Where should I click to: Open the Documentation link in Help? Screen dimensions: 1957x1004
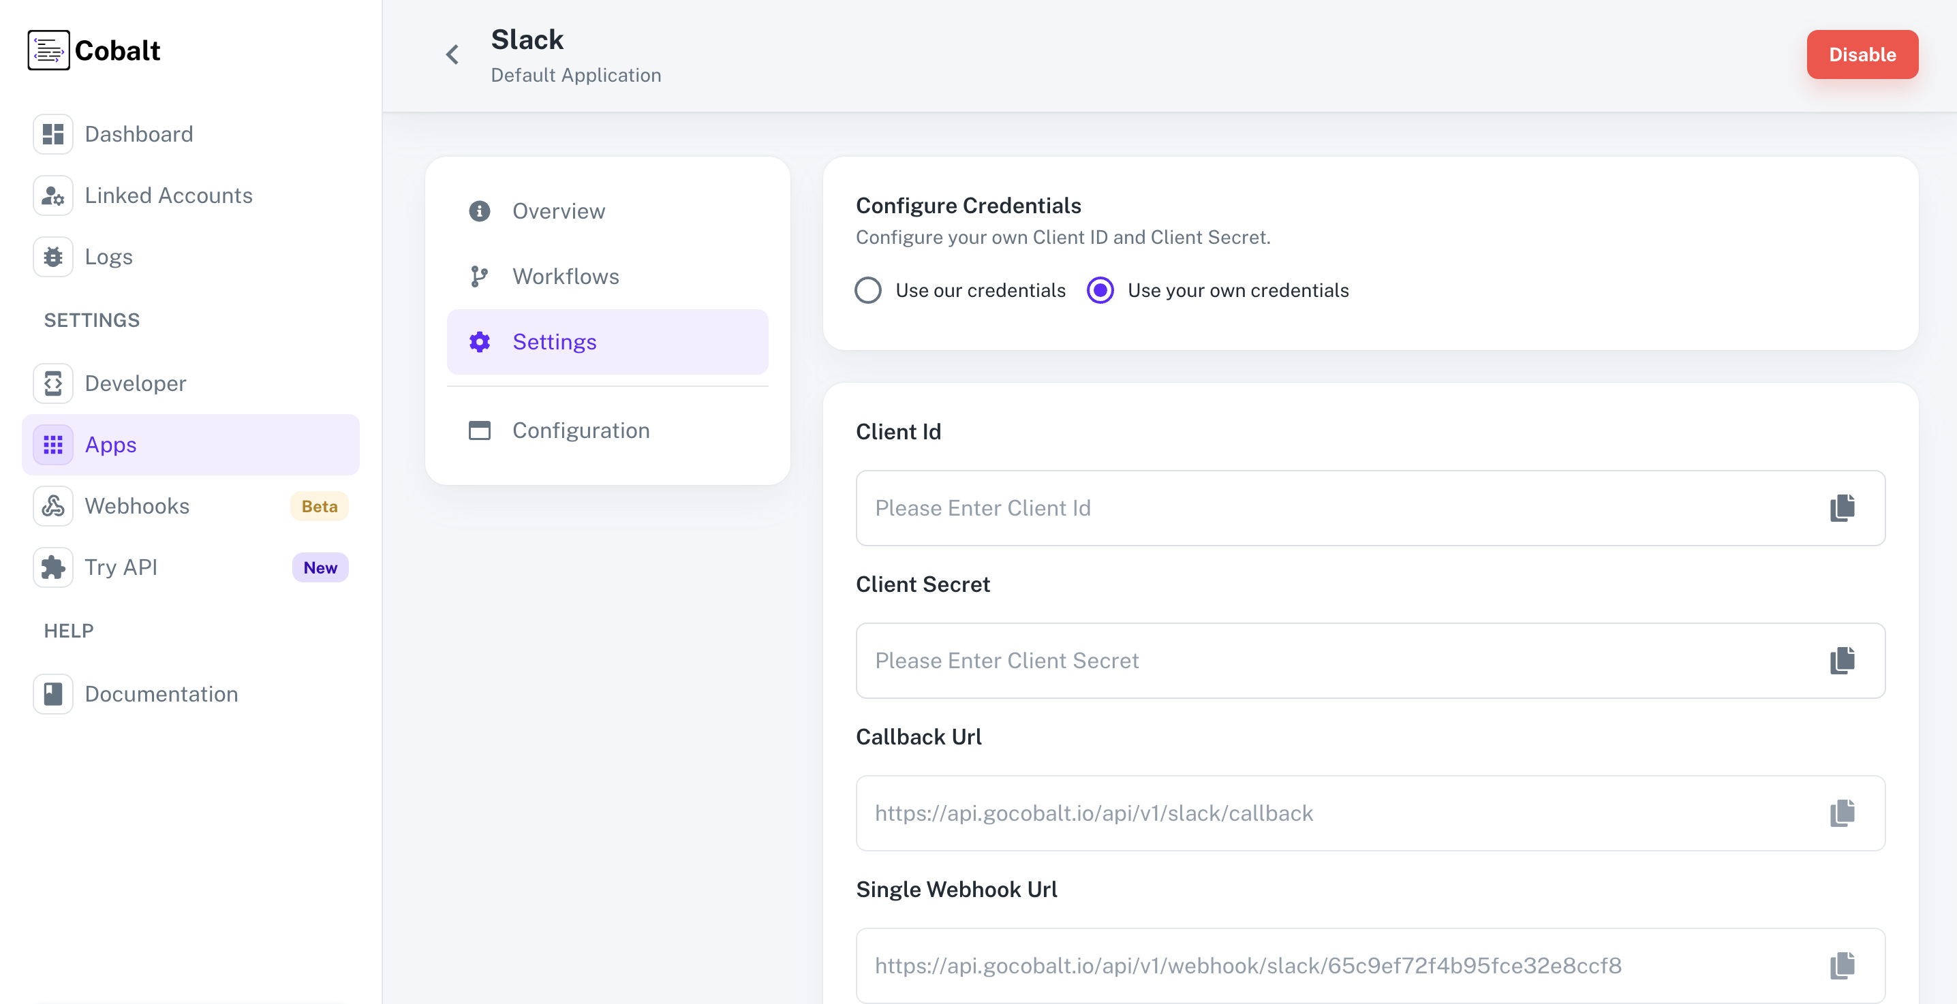(x=161, y=693)
